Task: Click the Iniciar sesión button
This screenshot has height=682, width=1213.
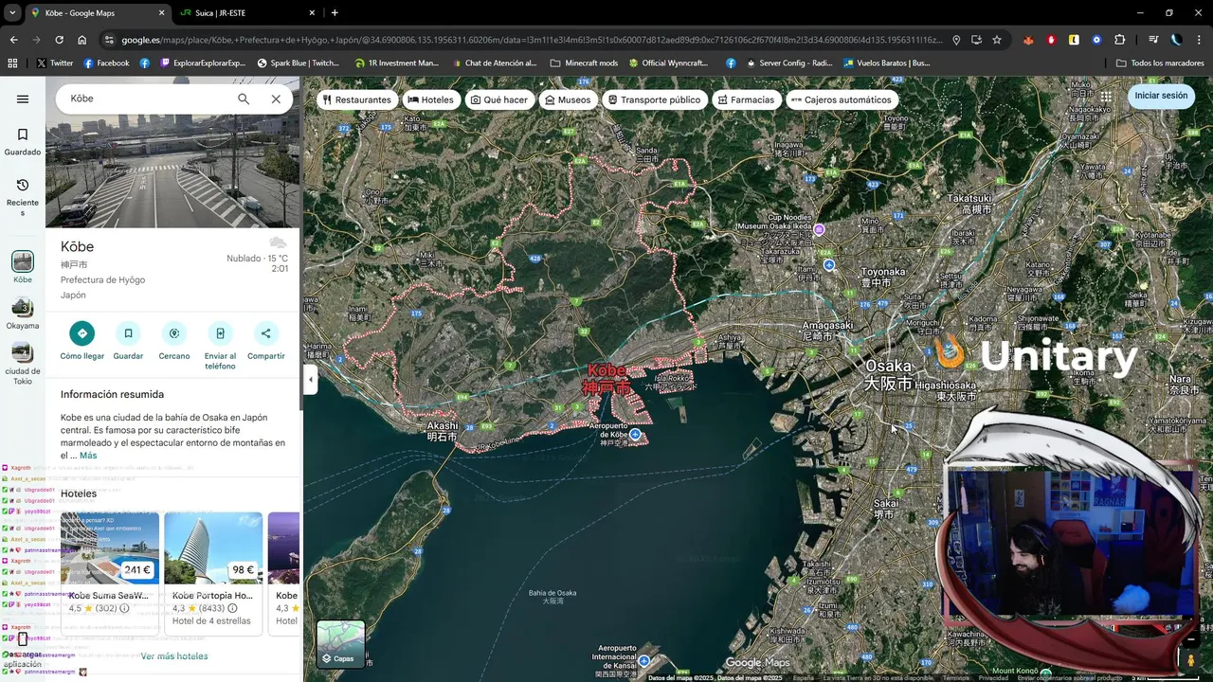Action: pyautogui.click(x=1161, y=96)
